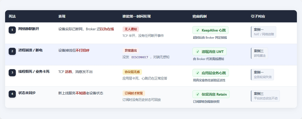Open the 案例三 平台状态纹丝不动 card
The width and height of the screenshot is (302, 119).
point(265,96)
